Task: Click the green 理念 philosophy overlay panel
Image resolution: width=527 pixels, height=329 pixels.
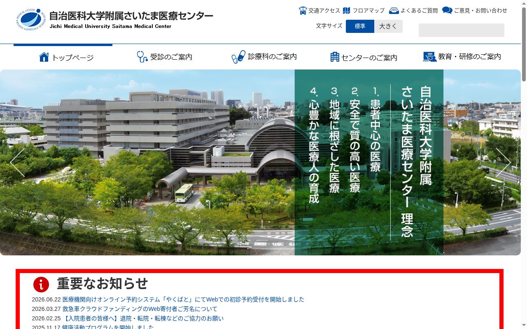Action: pyautogui.click(x=369, y=162)
